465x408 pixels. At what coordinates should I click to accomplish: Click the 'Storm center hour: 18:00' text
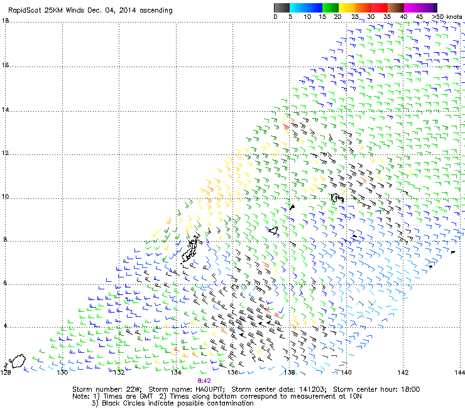click(376, 389)
